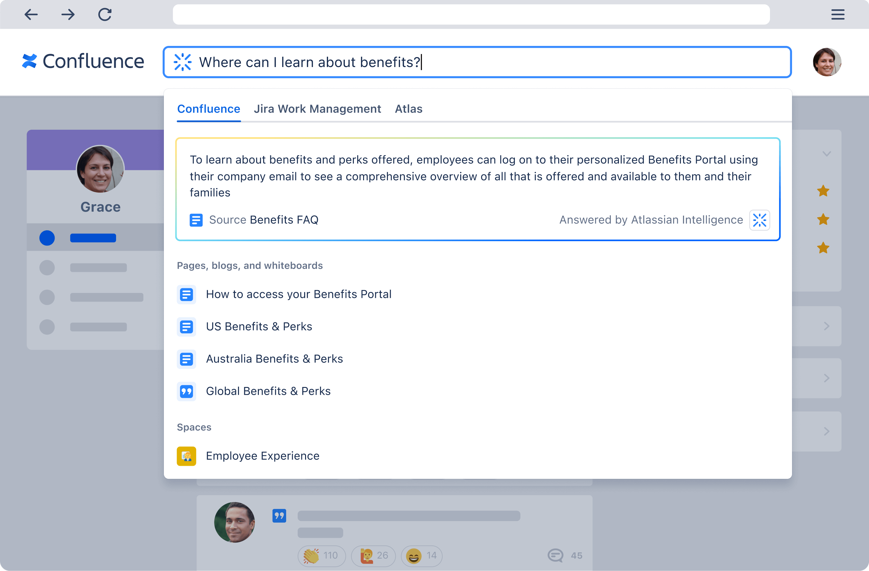Click the page icon next to US Benefits & Perks

point(187,326)
